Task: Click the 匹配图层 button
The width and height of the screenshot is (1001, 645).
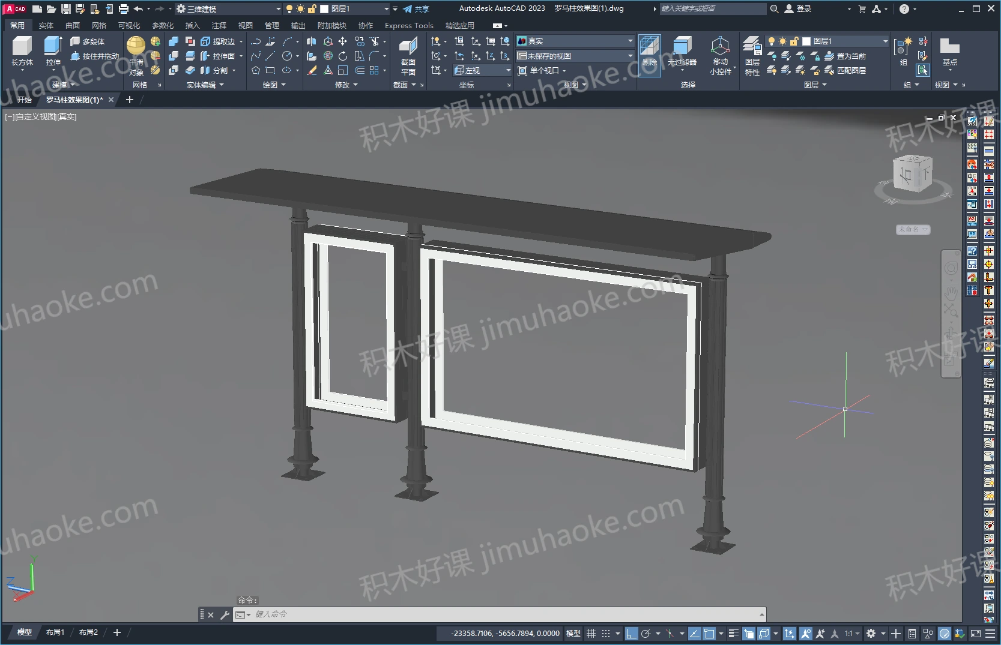Action: (x=845, y=70)
